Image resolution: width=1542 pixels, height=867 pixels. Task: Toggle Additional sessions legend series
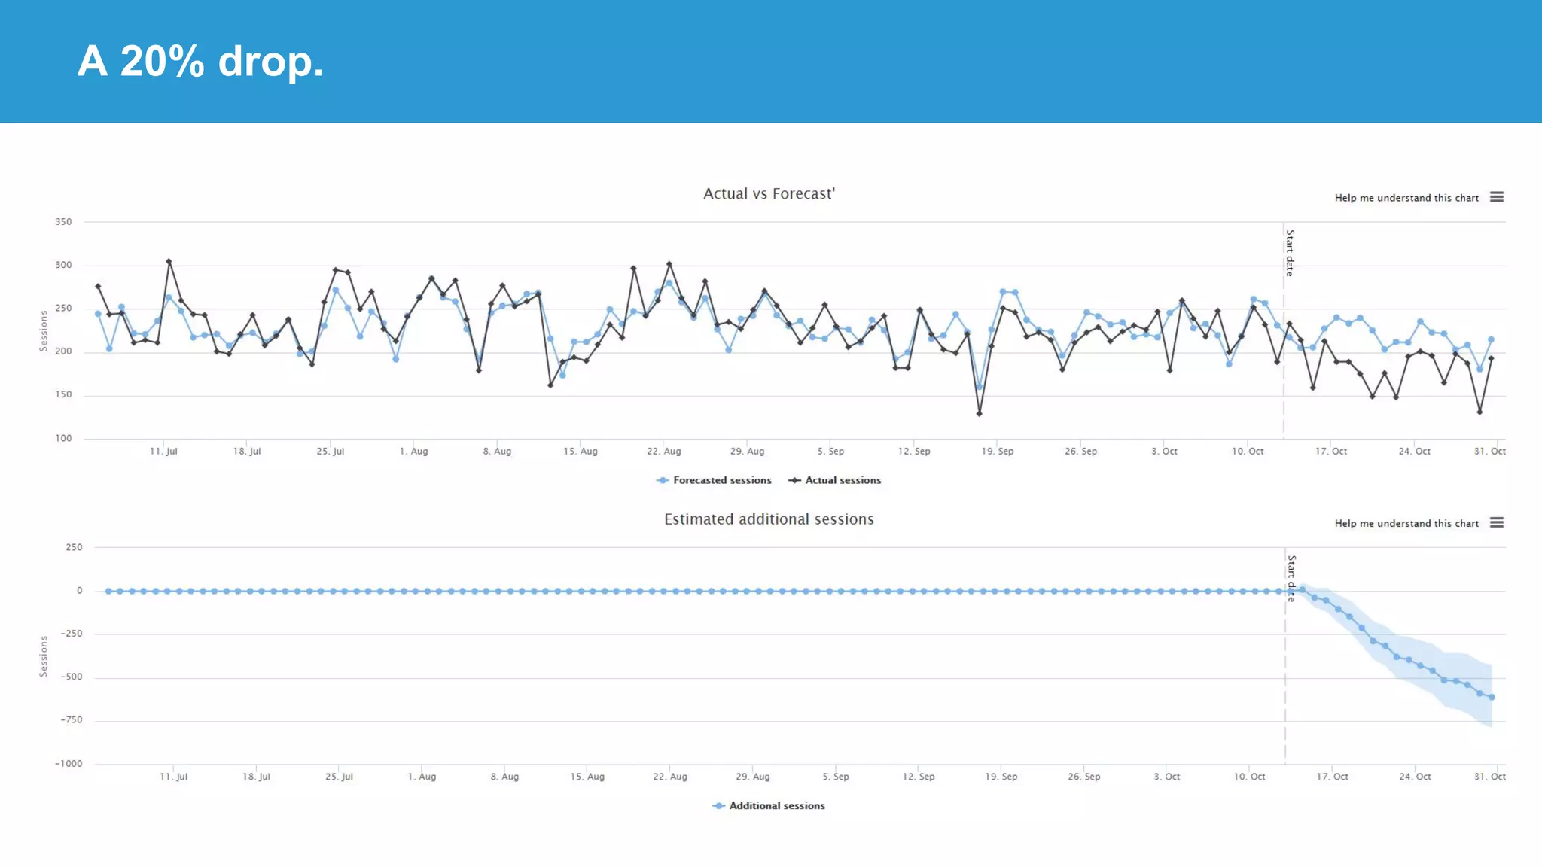tap(776, 805)
